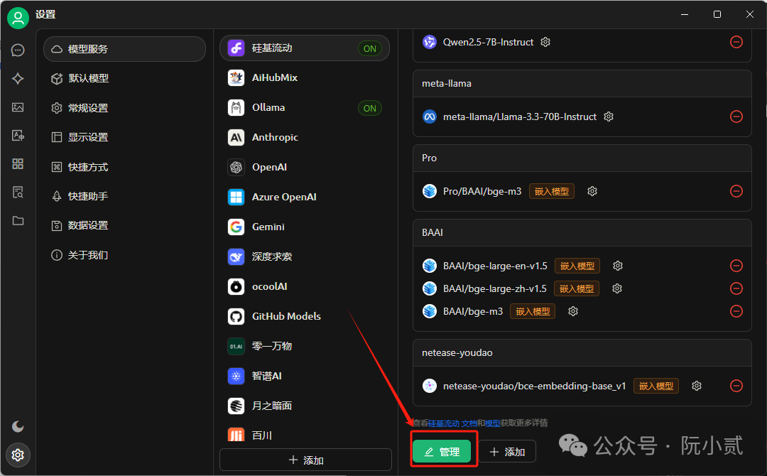Open 显示设置 settings menu

coord(125,137)
